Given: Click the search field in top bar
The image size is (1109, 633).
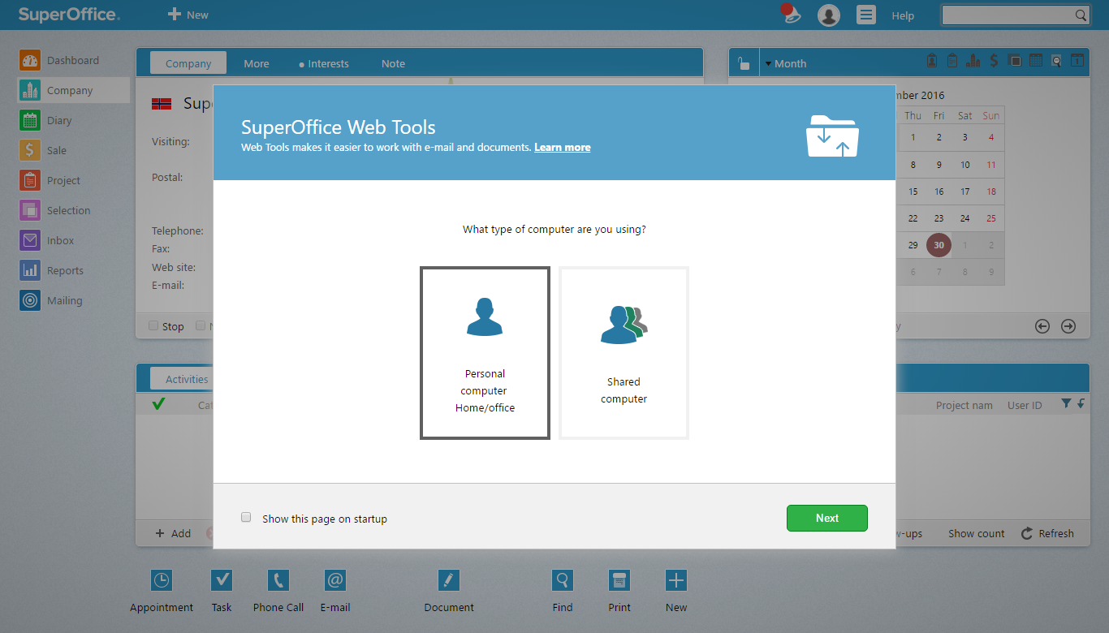Looking at the screenshot, I should tap(1015, 15).
